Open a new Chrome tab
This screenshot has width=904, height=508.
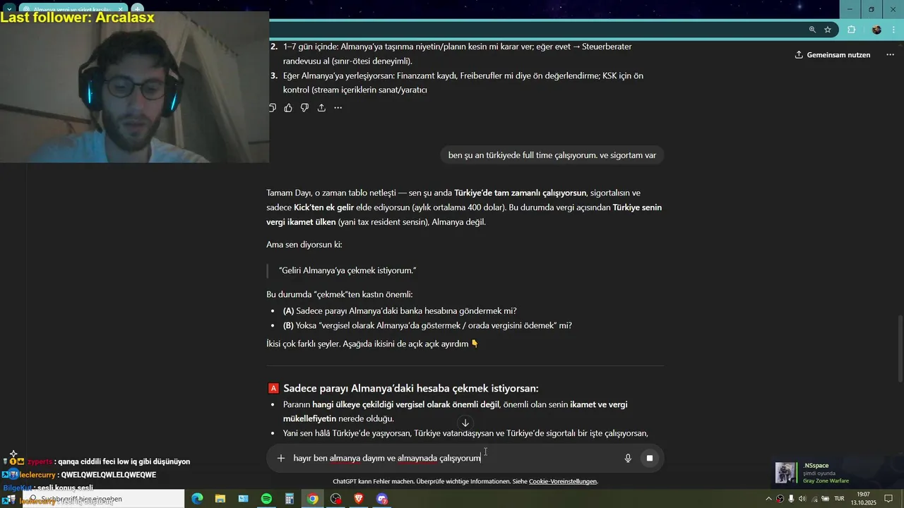[138, 10]
